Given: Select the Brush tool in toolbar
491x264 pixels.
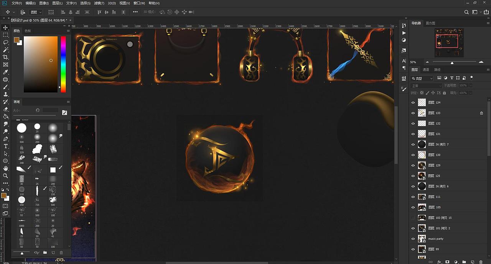Looking at the screenshot, I should 6,87.
